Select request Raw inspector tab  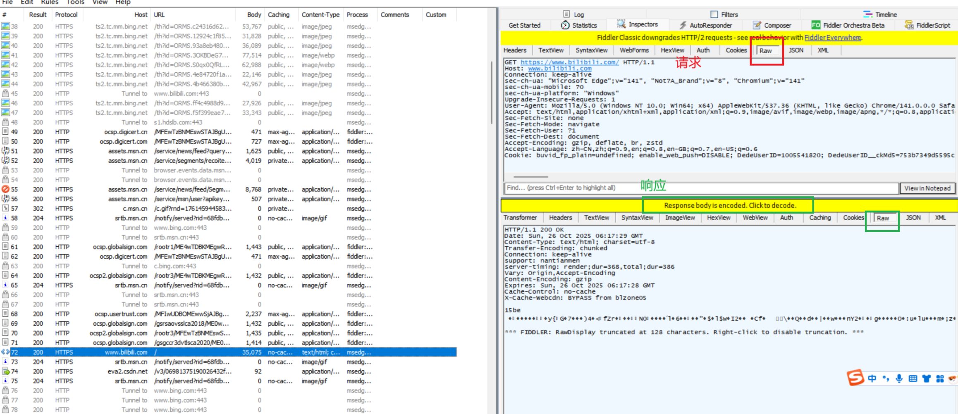[x=766, y=50]
